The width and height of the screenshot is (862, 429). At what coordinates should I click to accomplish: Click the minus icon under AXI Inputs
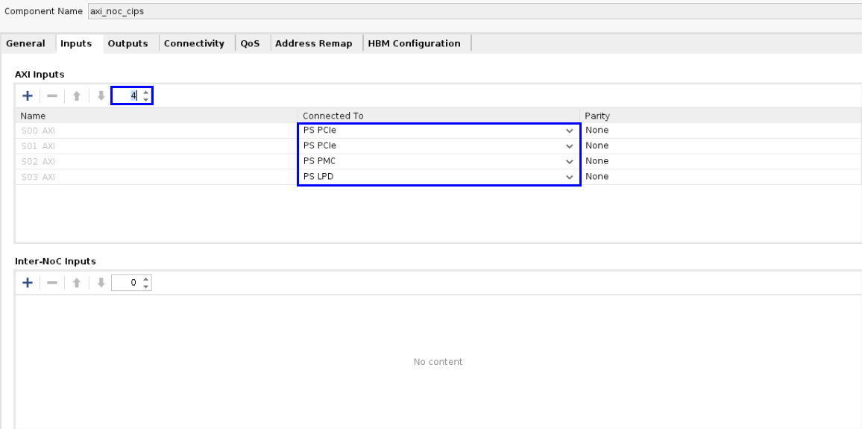coord(51,95)
